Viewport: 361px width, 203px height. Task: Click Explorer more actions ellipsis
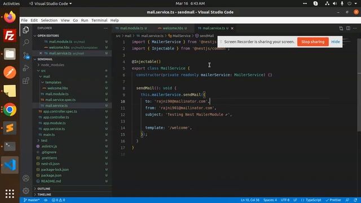(105, 28)
